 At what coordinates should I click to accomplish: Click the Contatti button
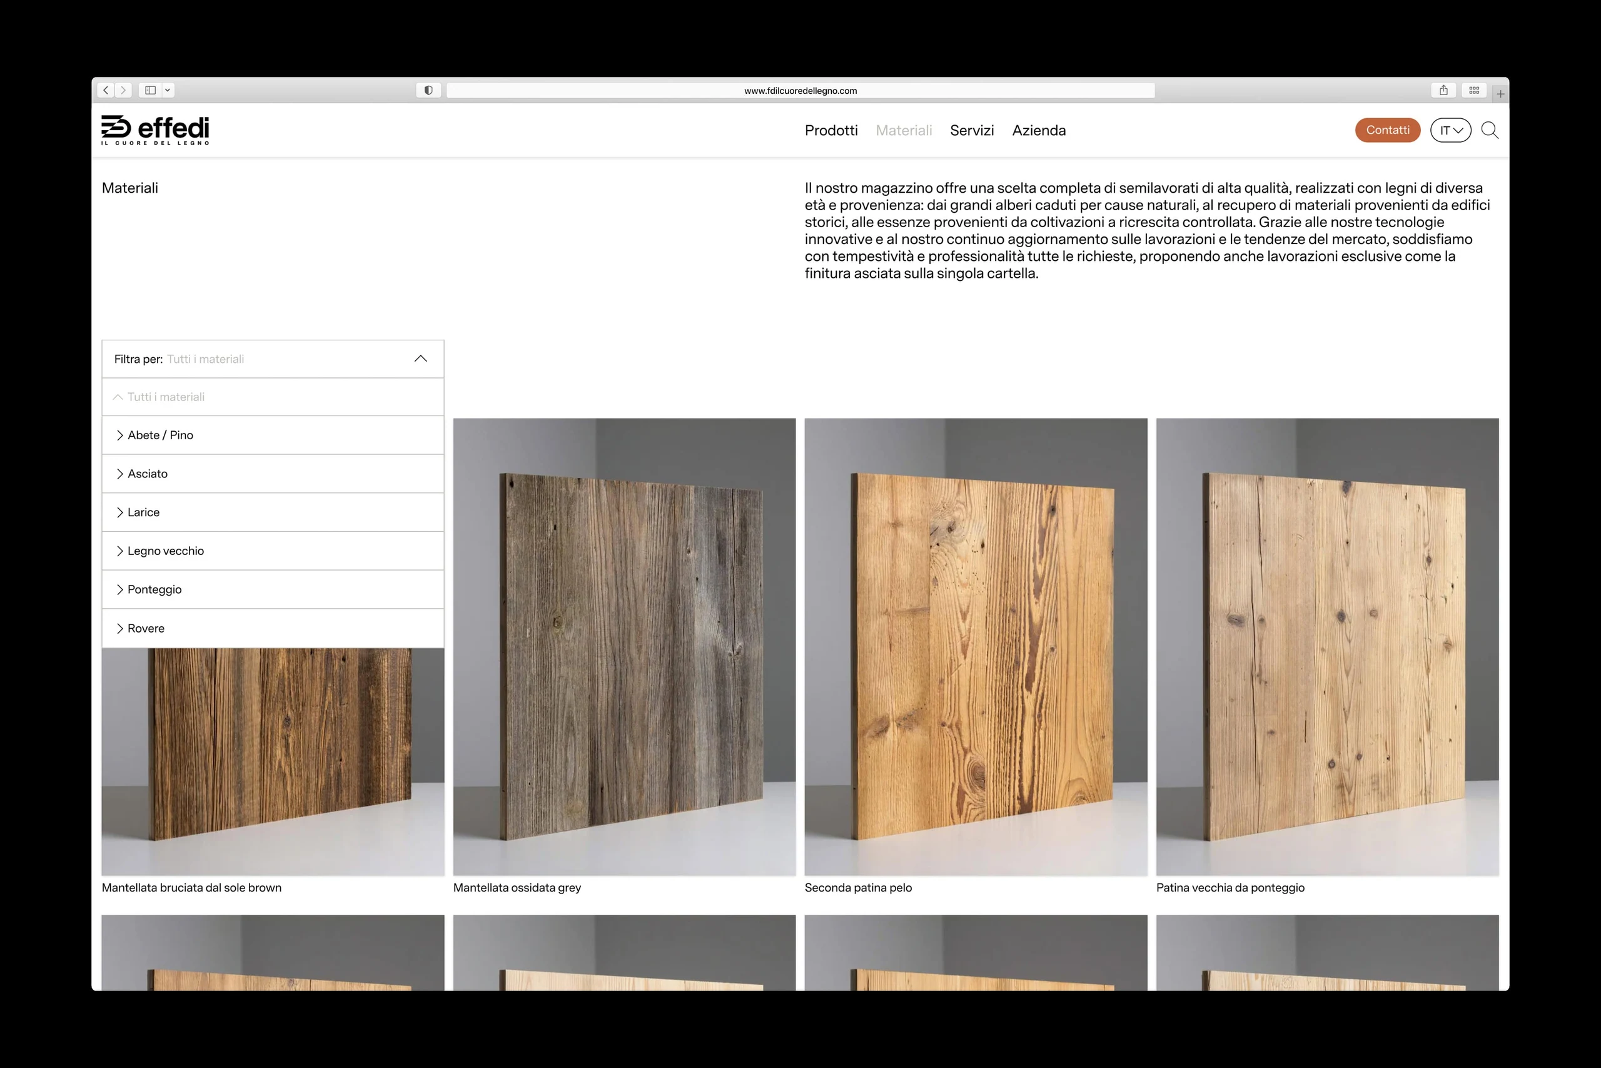pyautogui.click(x=1387, y=130)
